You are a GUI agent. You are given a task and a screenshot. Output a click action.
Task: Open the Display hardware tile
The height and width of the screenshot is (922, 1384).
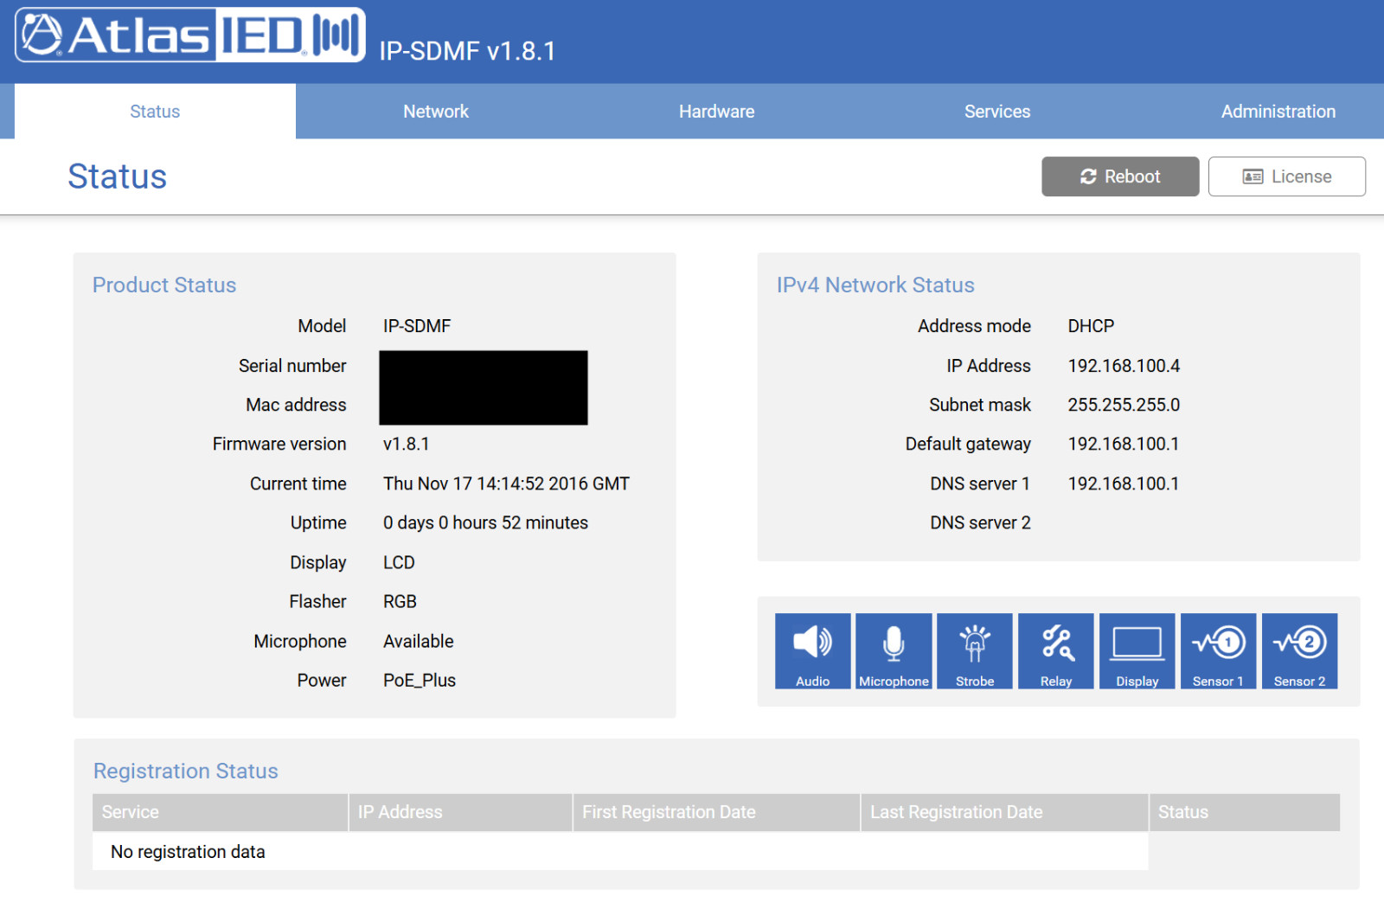pyautogui.click(x=1137, y=651)
